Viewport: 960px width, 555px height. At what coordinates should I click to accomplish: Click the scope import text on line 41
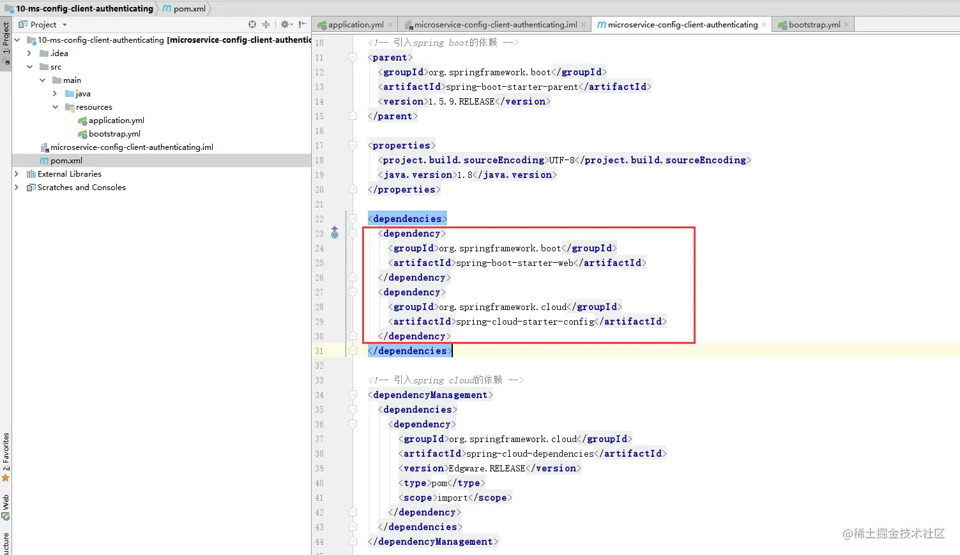pos(453,498)
